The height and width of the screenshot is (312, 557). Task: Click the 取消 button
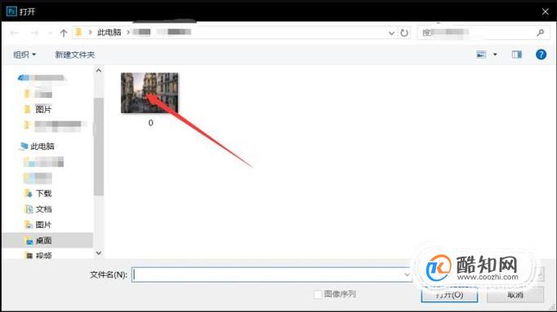tap(515, 295)
